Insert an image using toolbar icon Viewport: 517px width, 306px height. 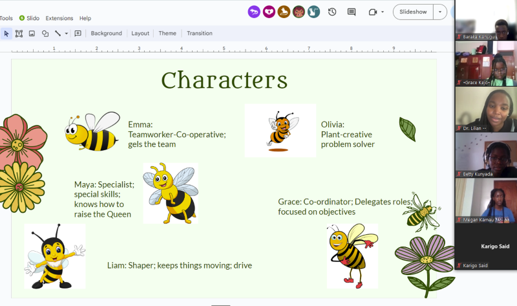32,33
